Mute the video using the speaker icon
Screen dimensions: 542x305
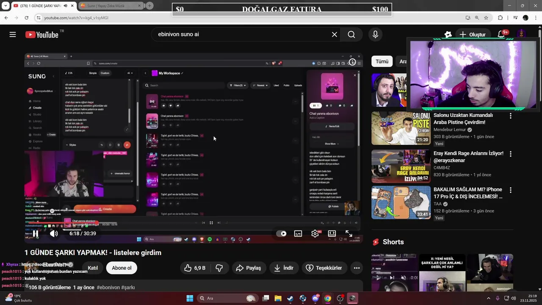point(54,233)
